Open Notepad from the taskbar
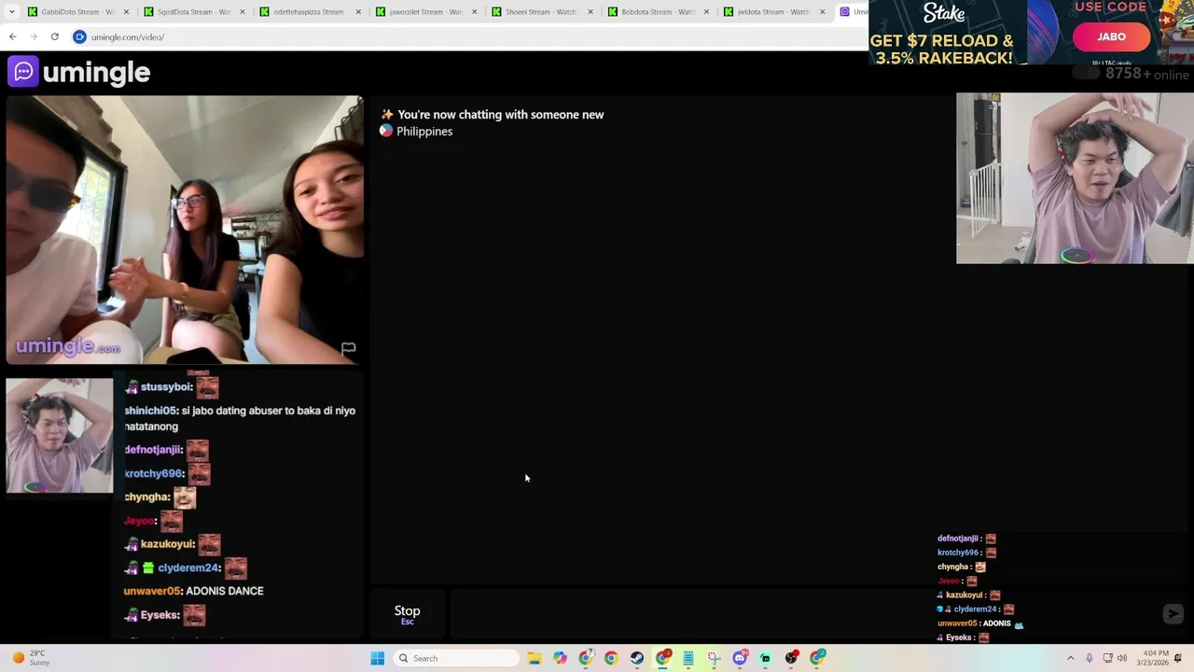 pos(688,658)
